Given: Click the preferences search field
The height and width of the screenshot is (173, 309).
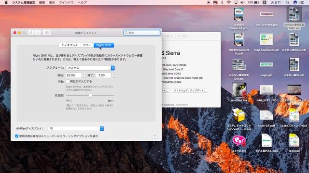Looking at the screenshot, I should 141,33.
